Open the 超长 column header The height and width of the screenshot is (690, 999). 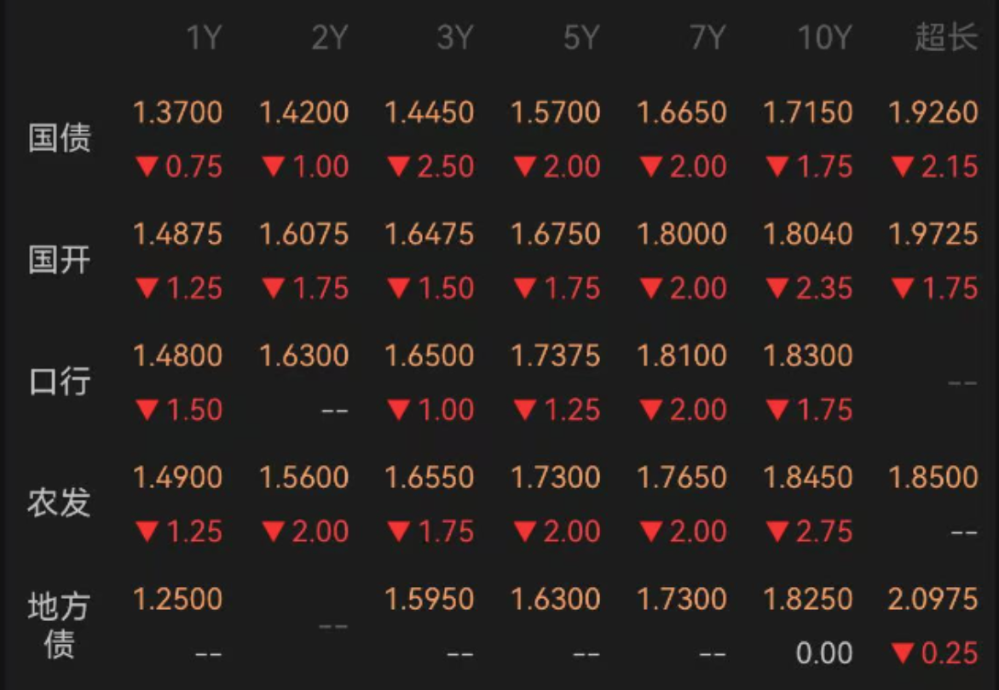pos(946,37)
